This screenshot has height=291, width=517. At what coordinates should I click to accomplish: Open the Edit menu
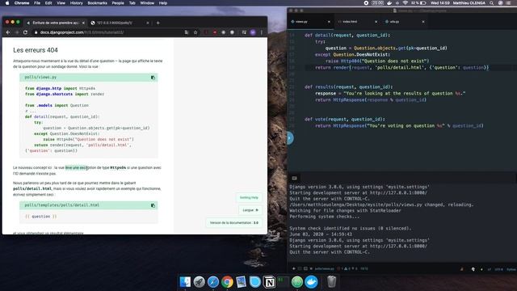click(48, 3)
